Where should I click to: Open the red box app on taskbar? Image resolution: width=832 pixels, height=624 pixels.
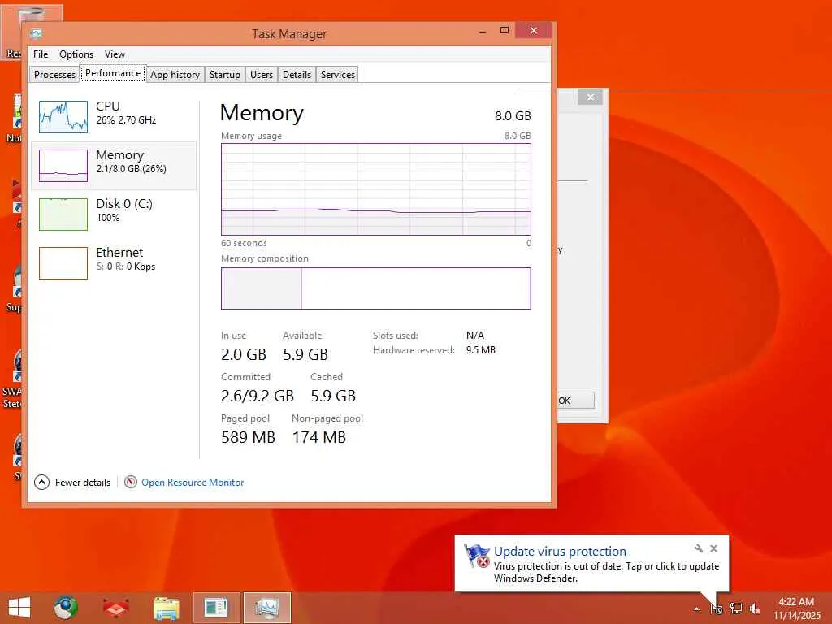click(x=115, y=608)
